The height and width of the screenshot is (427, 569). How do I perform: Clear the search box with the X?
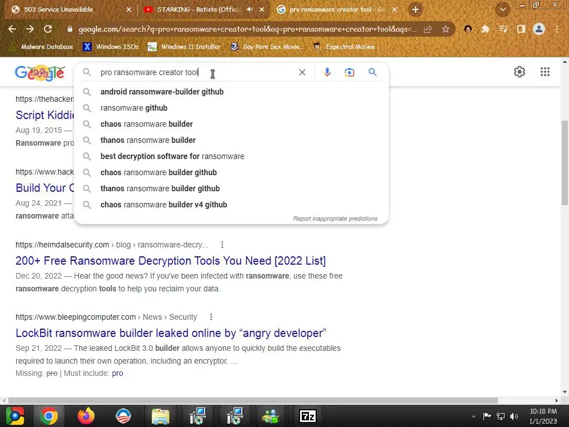click(302, 72)
